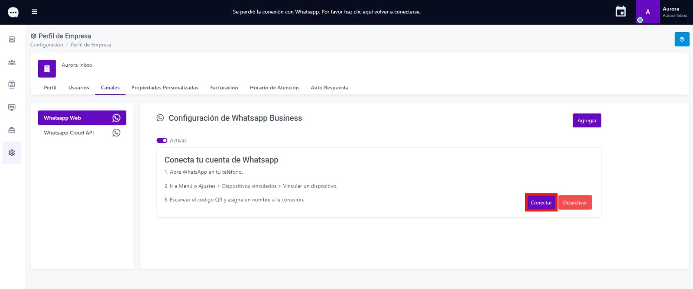Open the Aurora Inbox chat logo
Viewport: 693px width, 289px height.
(x=13, y=13)
